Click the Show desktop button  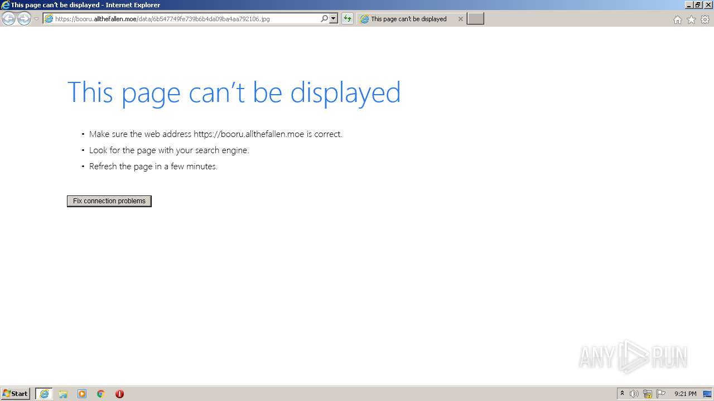[707, 394]
